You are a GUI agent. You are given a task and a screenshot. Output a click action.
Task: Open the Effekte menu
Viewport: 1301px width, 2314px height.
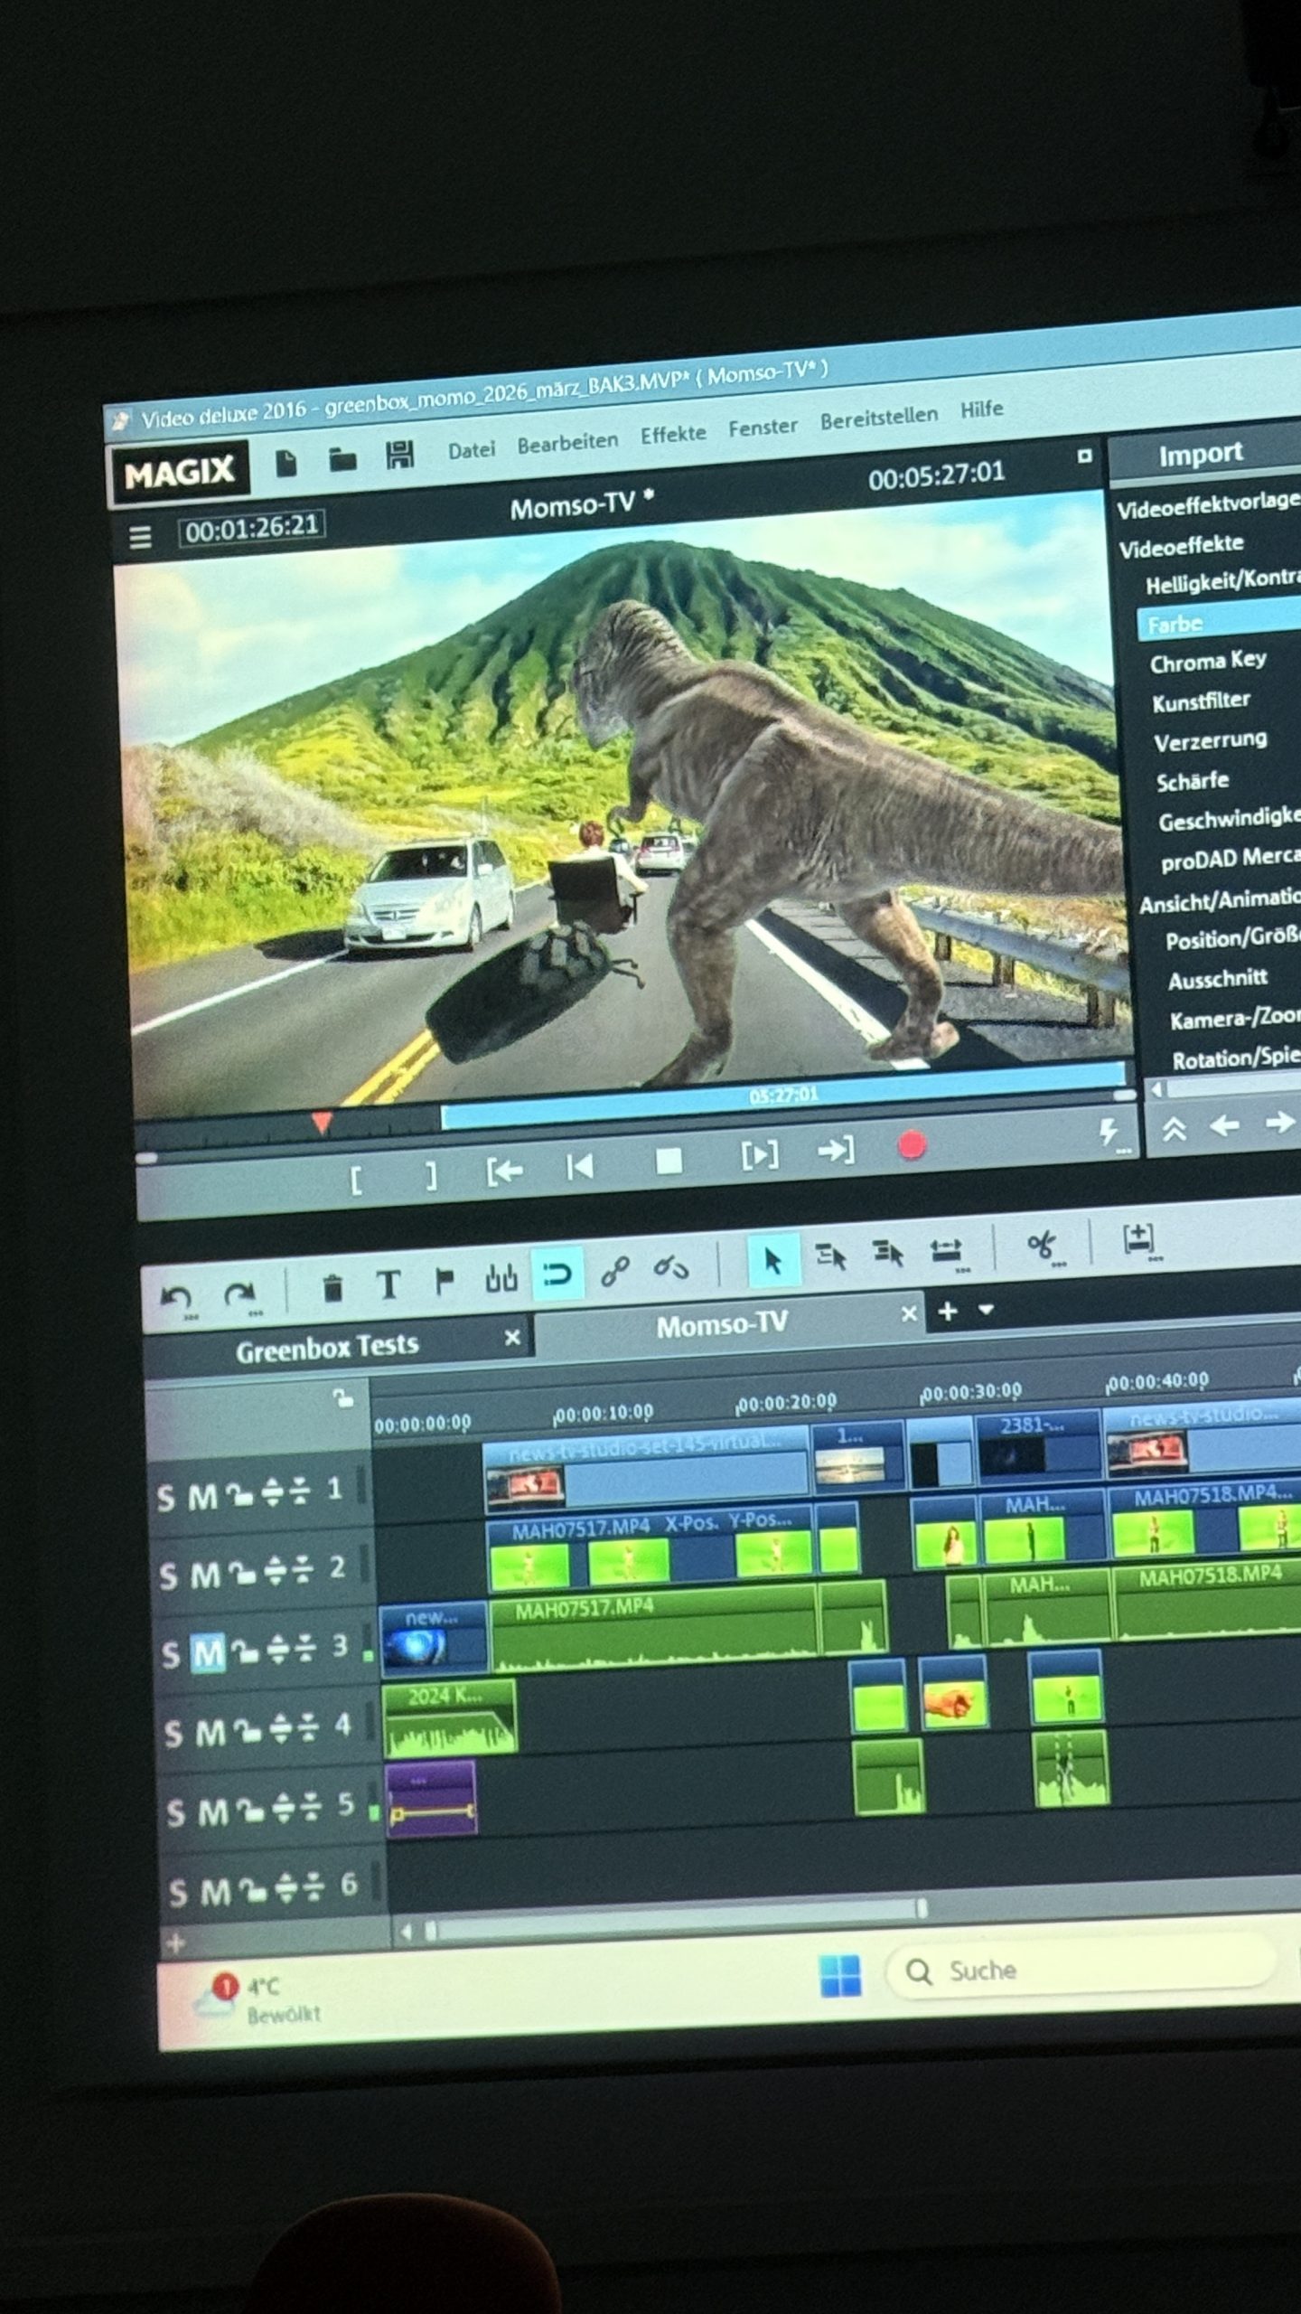click(x=673, y=435)
